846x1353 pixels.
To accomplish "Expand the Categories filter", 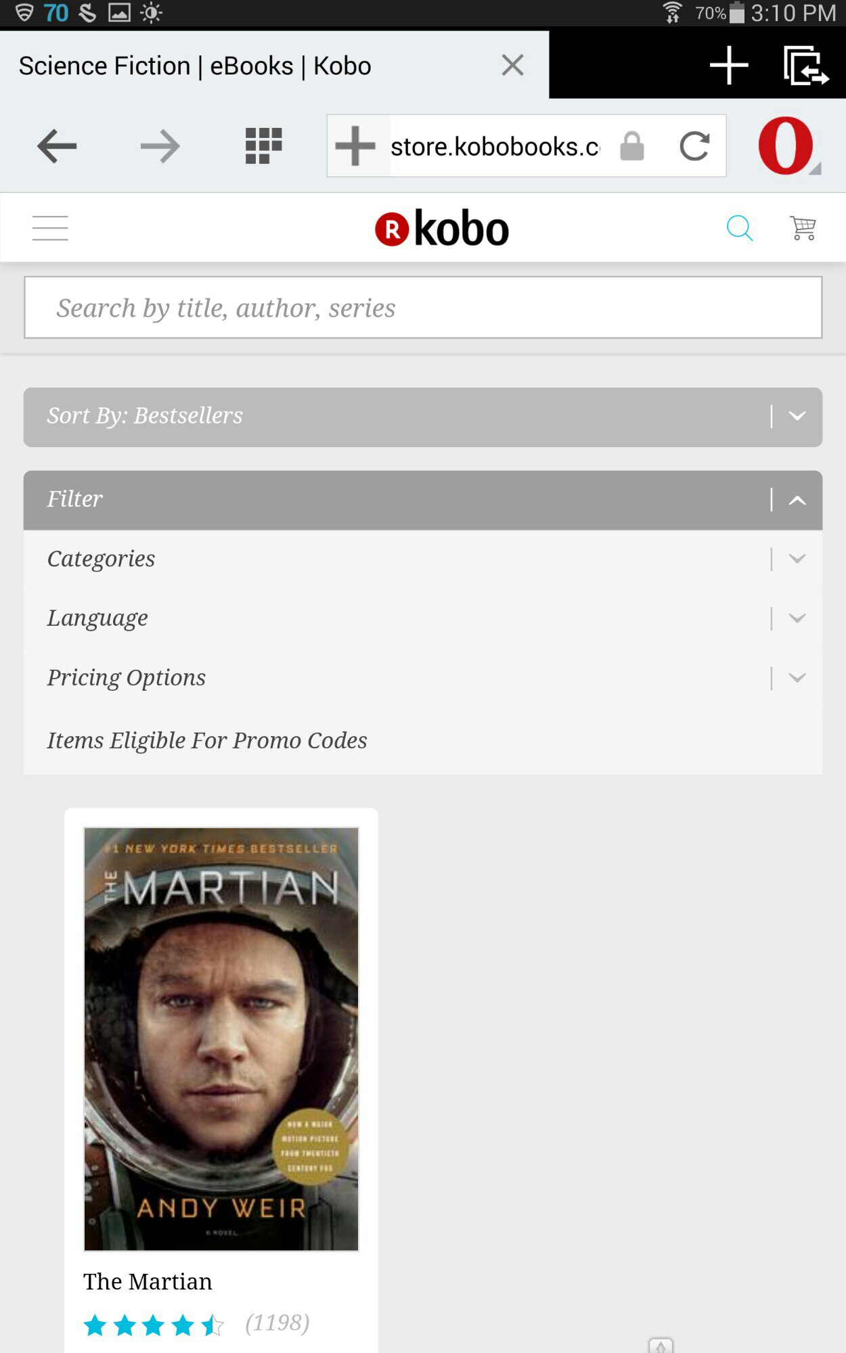I will coord(423,559).
